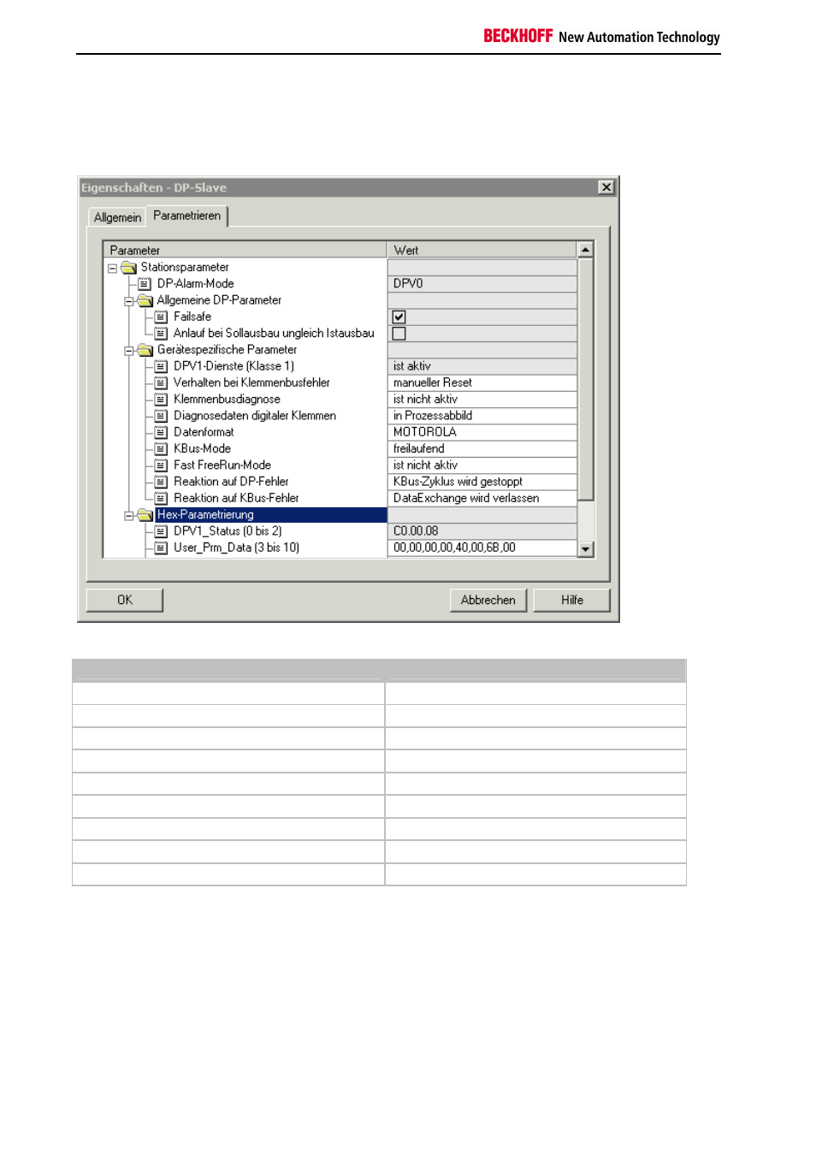This screenshot has height=1155, width=816.
Task: Switch to the Allgemein tab
Action: [x=117, y=217]
